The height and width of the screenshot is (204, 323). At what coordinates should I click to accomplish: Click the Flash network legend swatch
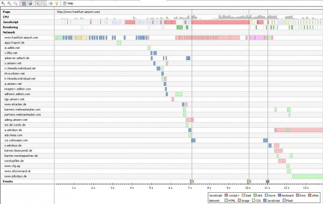(284, 200)
